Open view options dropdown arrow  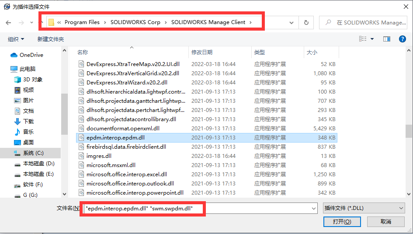[x=372, y=39]
